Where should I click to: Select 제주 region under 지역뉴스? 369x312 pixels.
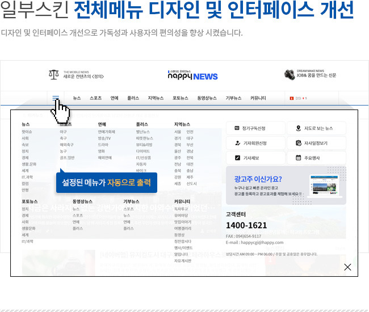(x=190, y=177)
